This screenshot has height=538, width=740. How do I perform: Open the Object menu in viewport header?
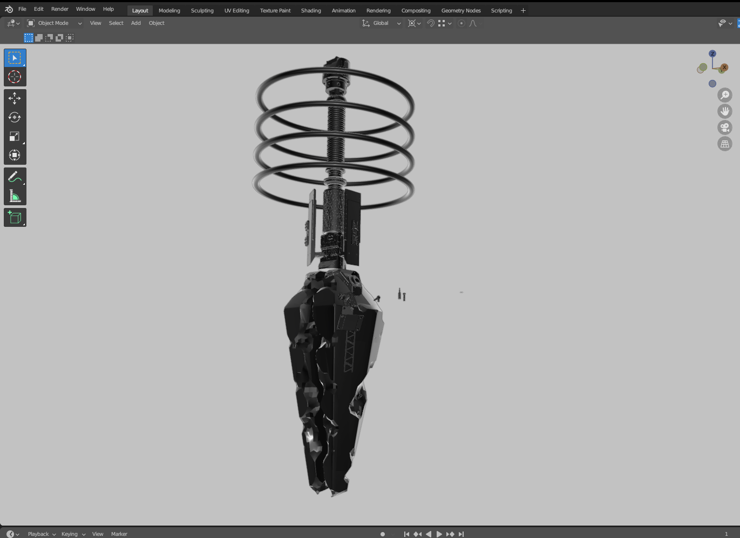(x=157, y=23)
